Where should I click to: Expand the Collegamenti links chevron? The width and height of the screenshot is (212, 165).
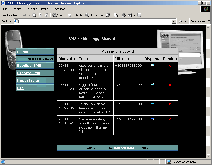[209, 20]
